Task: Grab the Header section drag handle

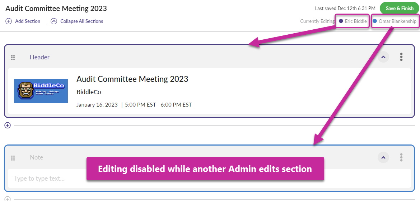Action: pyautogui.click(x=13, y=57)
